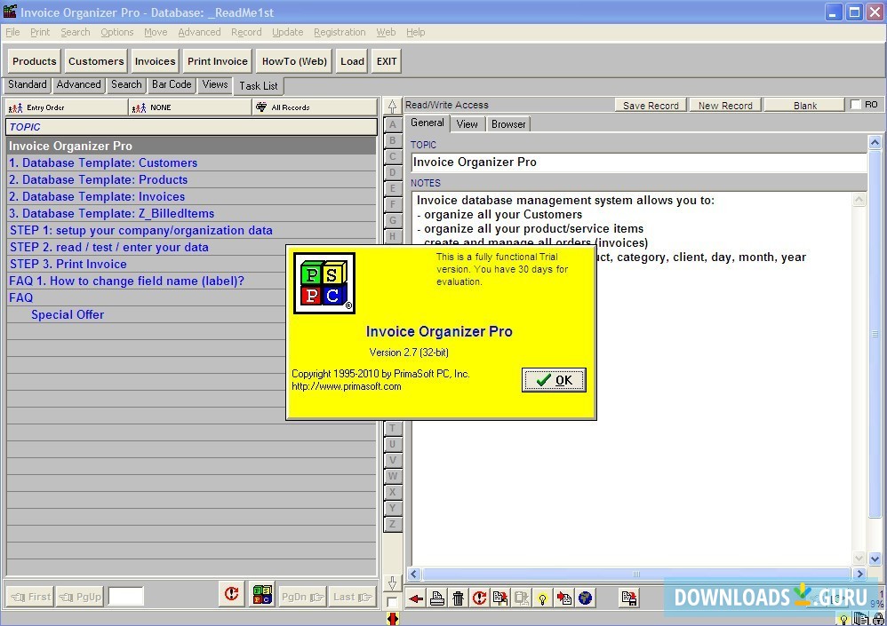Switch to the Task List tab
This screenshot has width=887, height=626.
point(259,86)
